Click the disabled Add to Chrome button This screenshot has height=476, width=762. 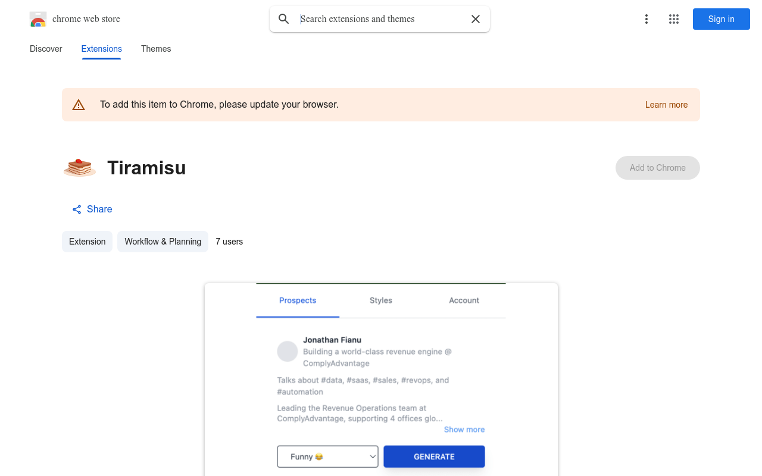658,168
